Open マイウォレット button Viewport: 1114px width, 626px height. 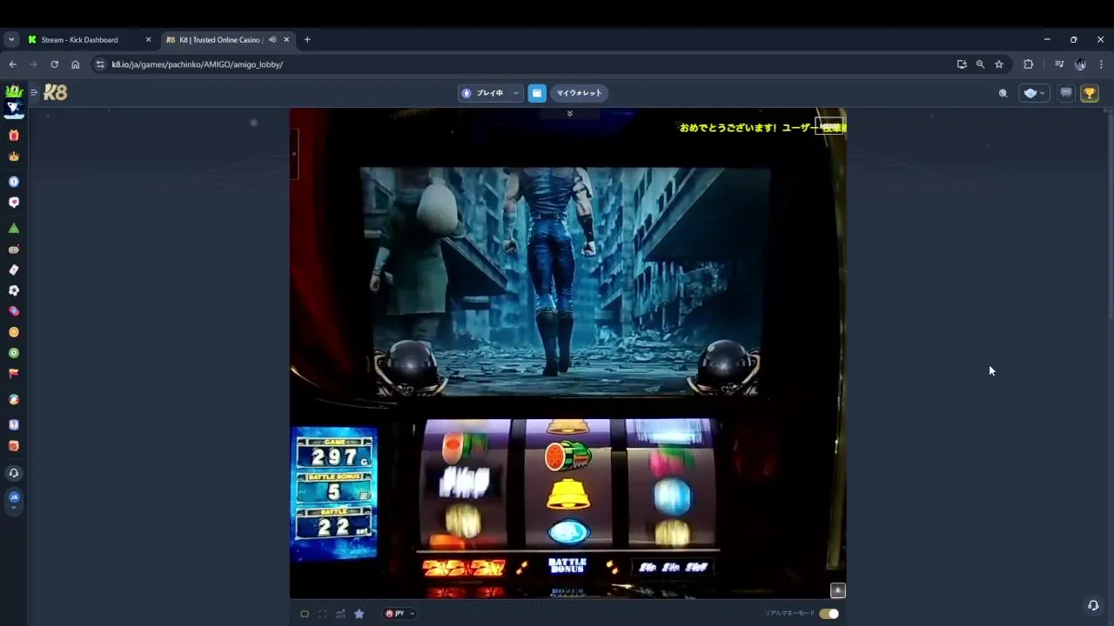coord(579,93)
